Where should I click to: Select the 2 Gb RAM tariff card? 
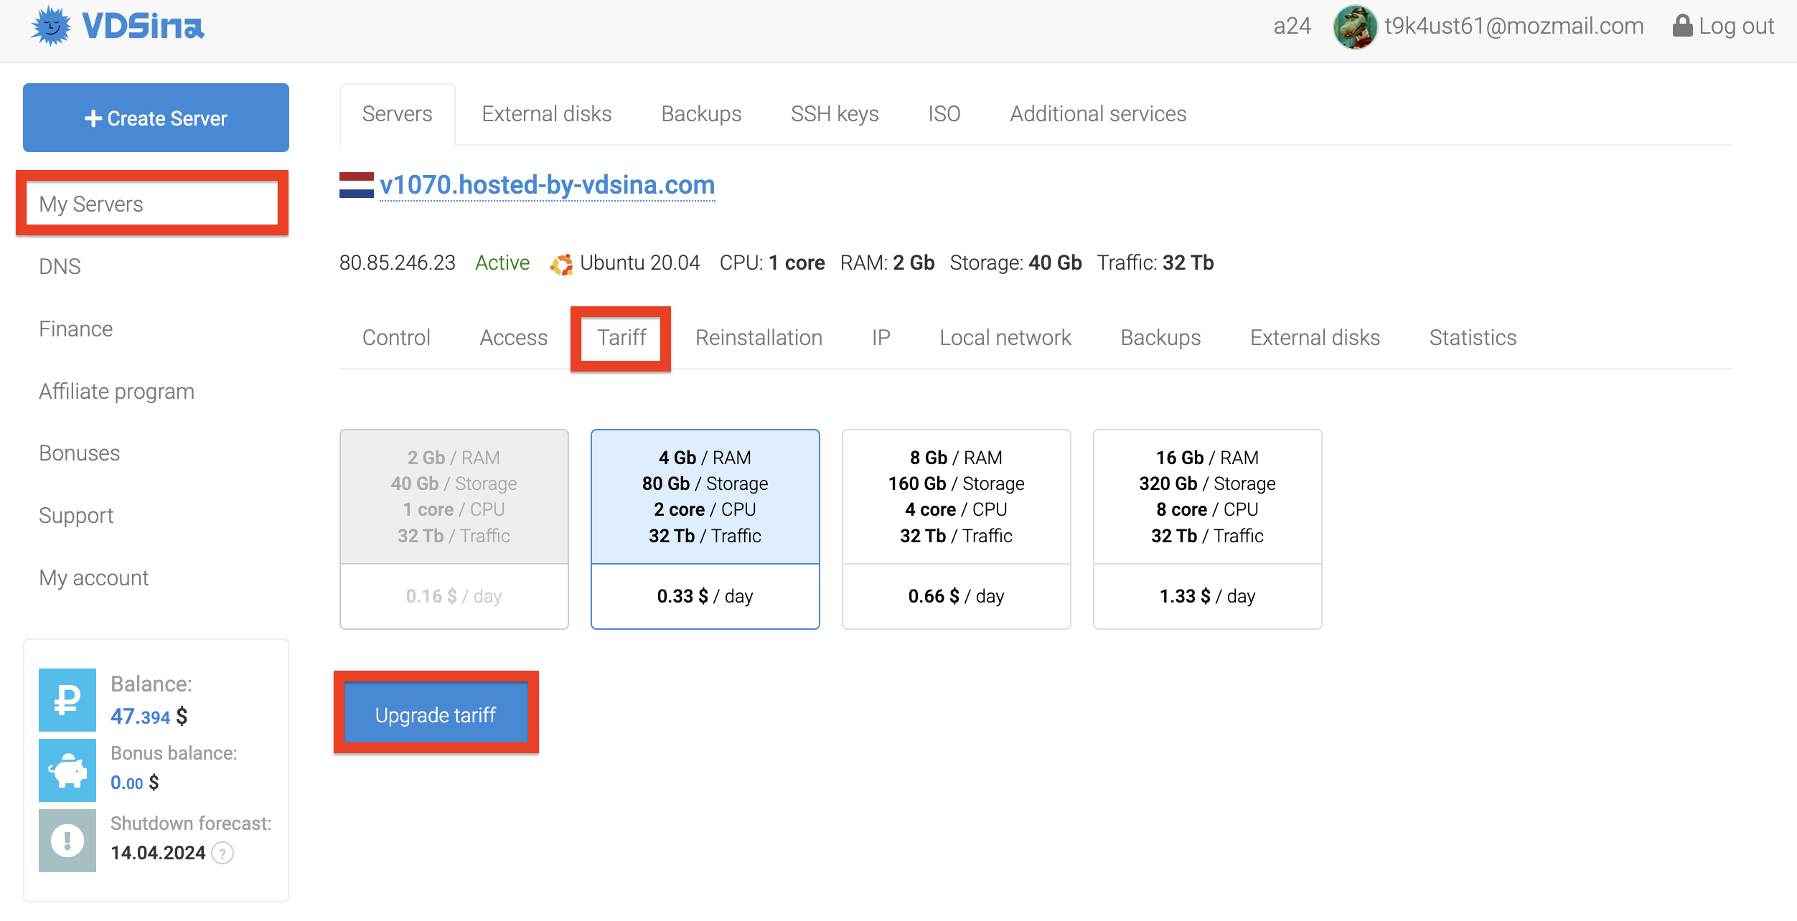(454, 529)
